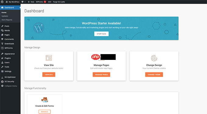This screenshot has height=114, width=207.
Task: Open the Posts menu label
Action: click(7, 26)
